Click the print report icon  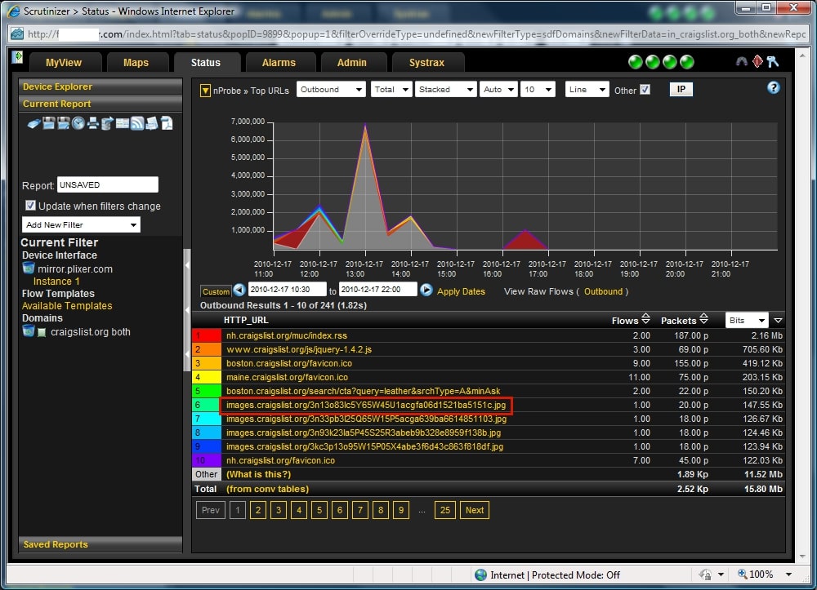point(93,122)
